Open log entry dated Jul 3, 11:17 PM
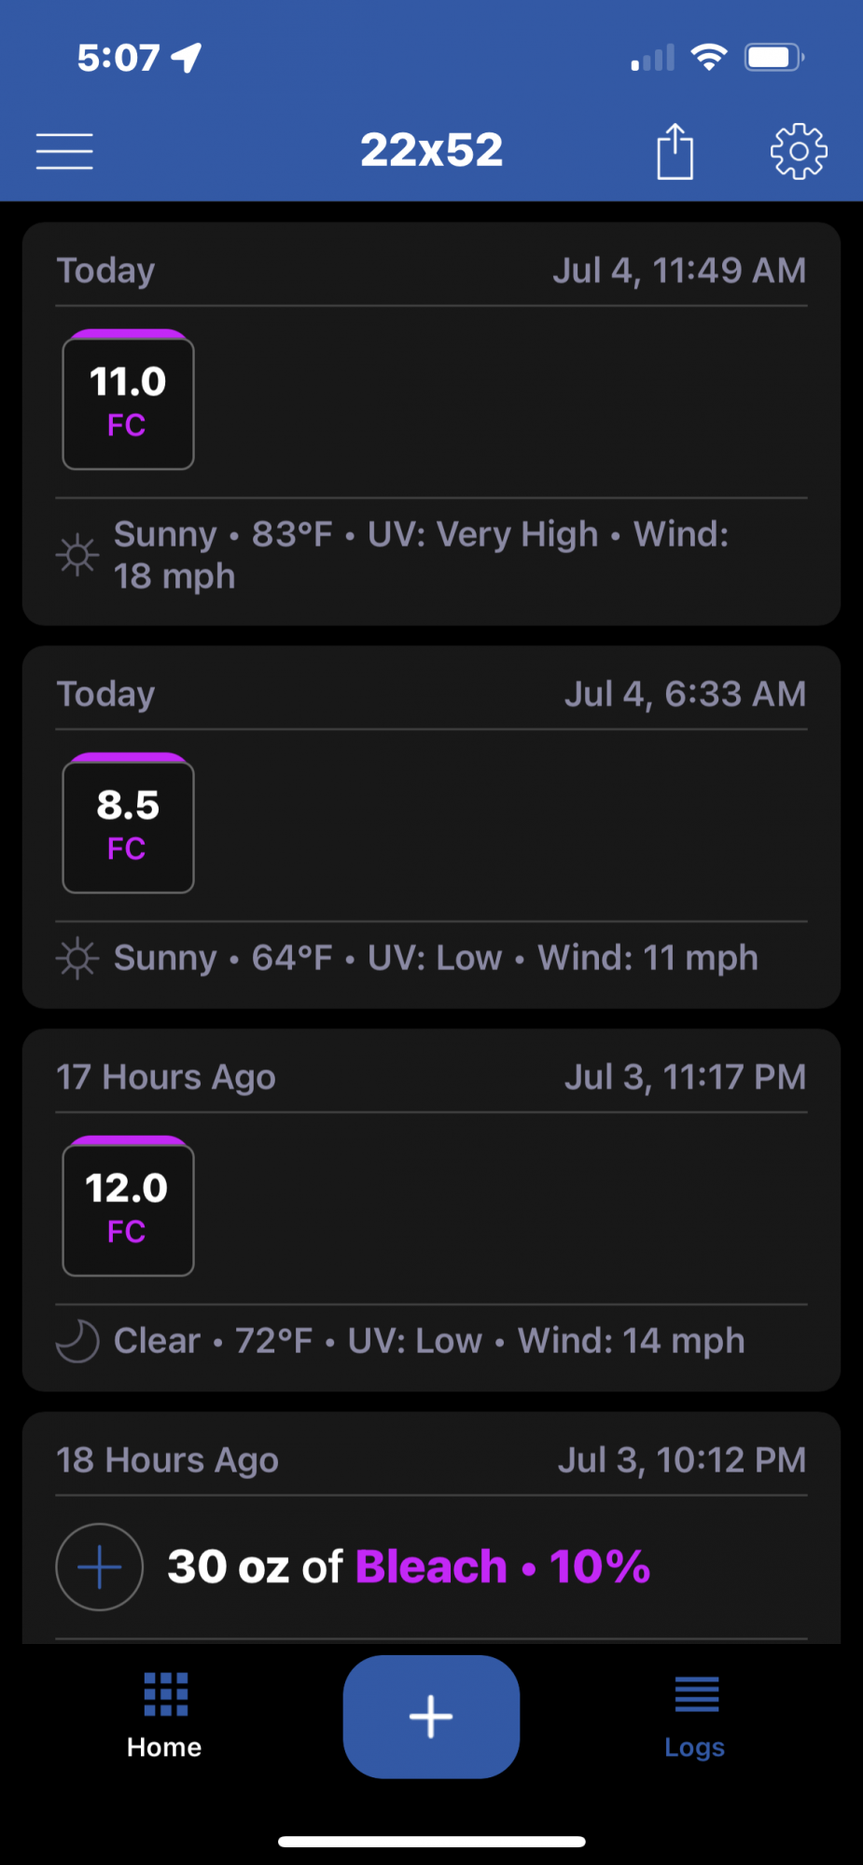The image size is (863, 1865). (431, 1209)
